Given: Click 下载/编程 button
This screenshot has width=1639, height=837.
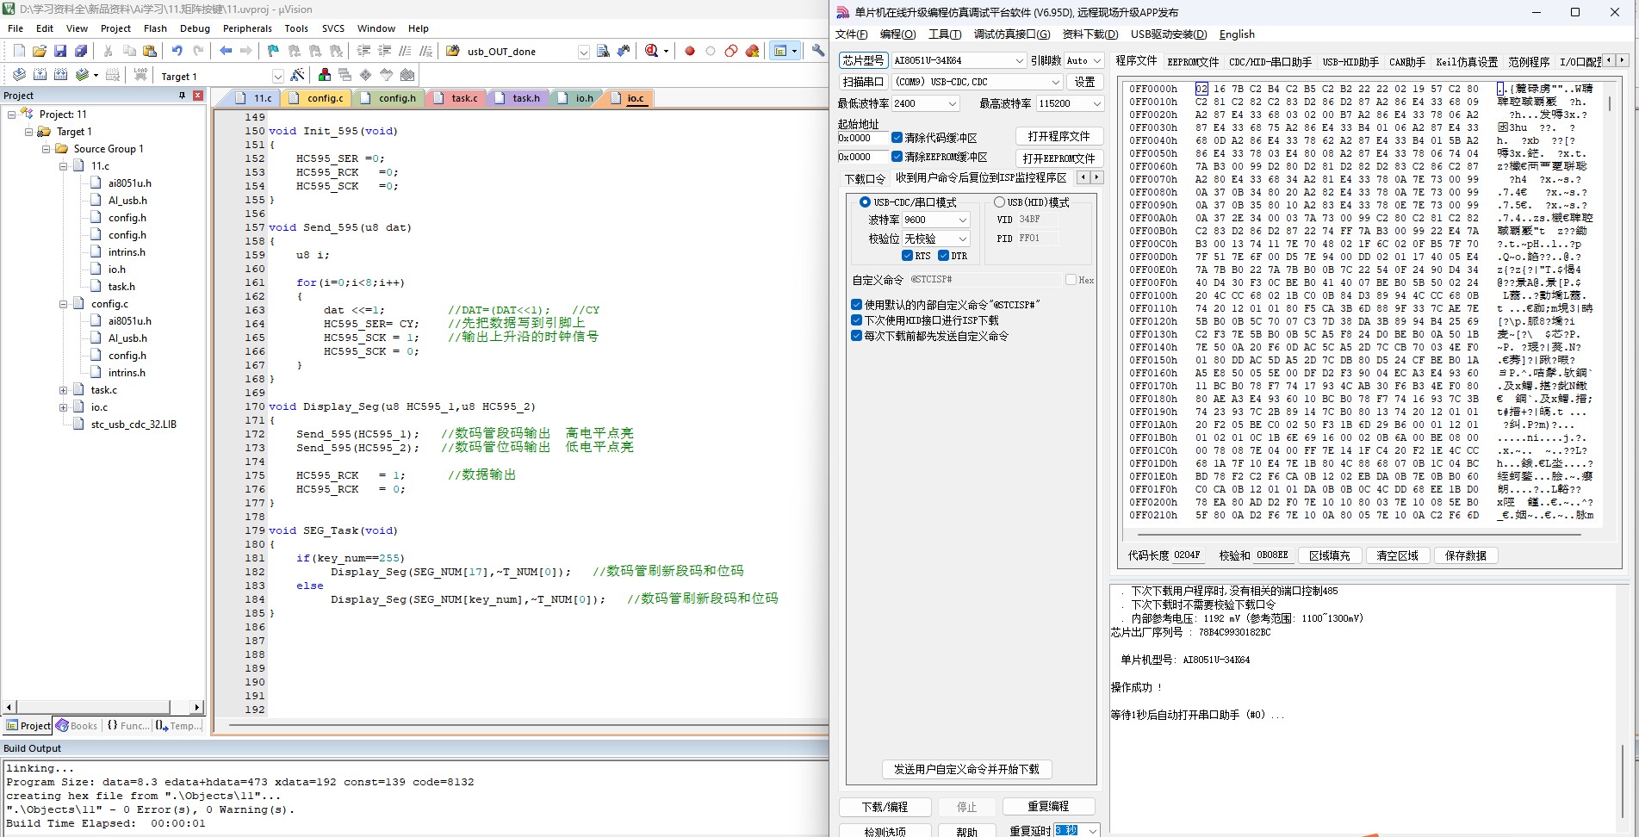Looking at the screenshot, I should tap(885, 807).
